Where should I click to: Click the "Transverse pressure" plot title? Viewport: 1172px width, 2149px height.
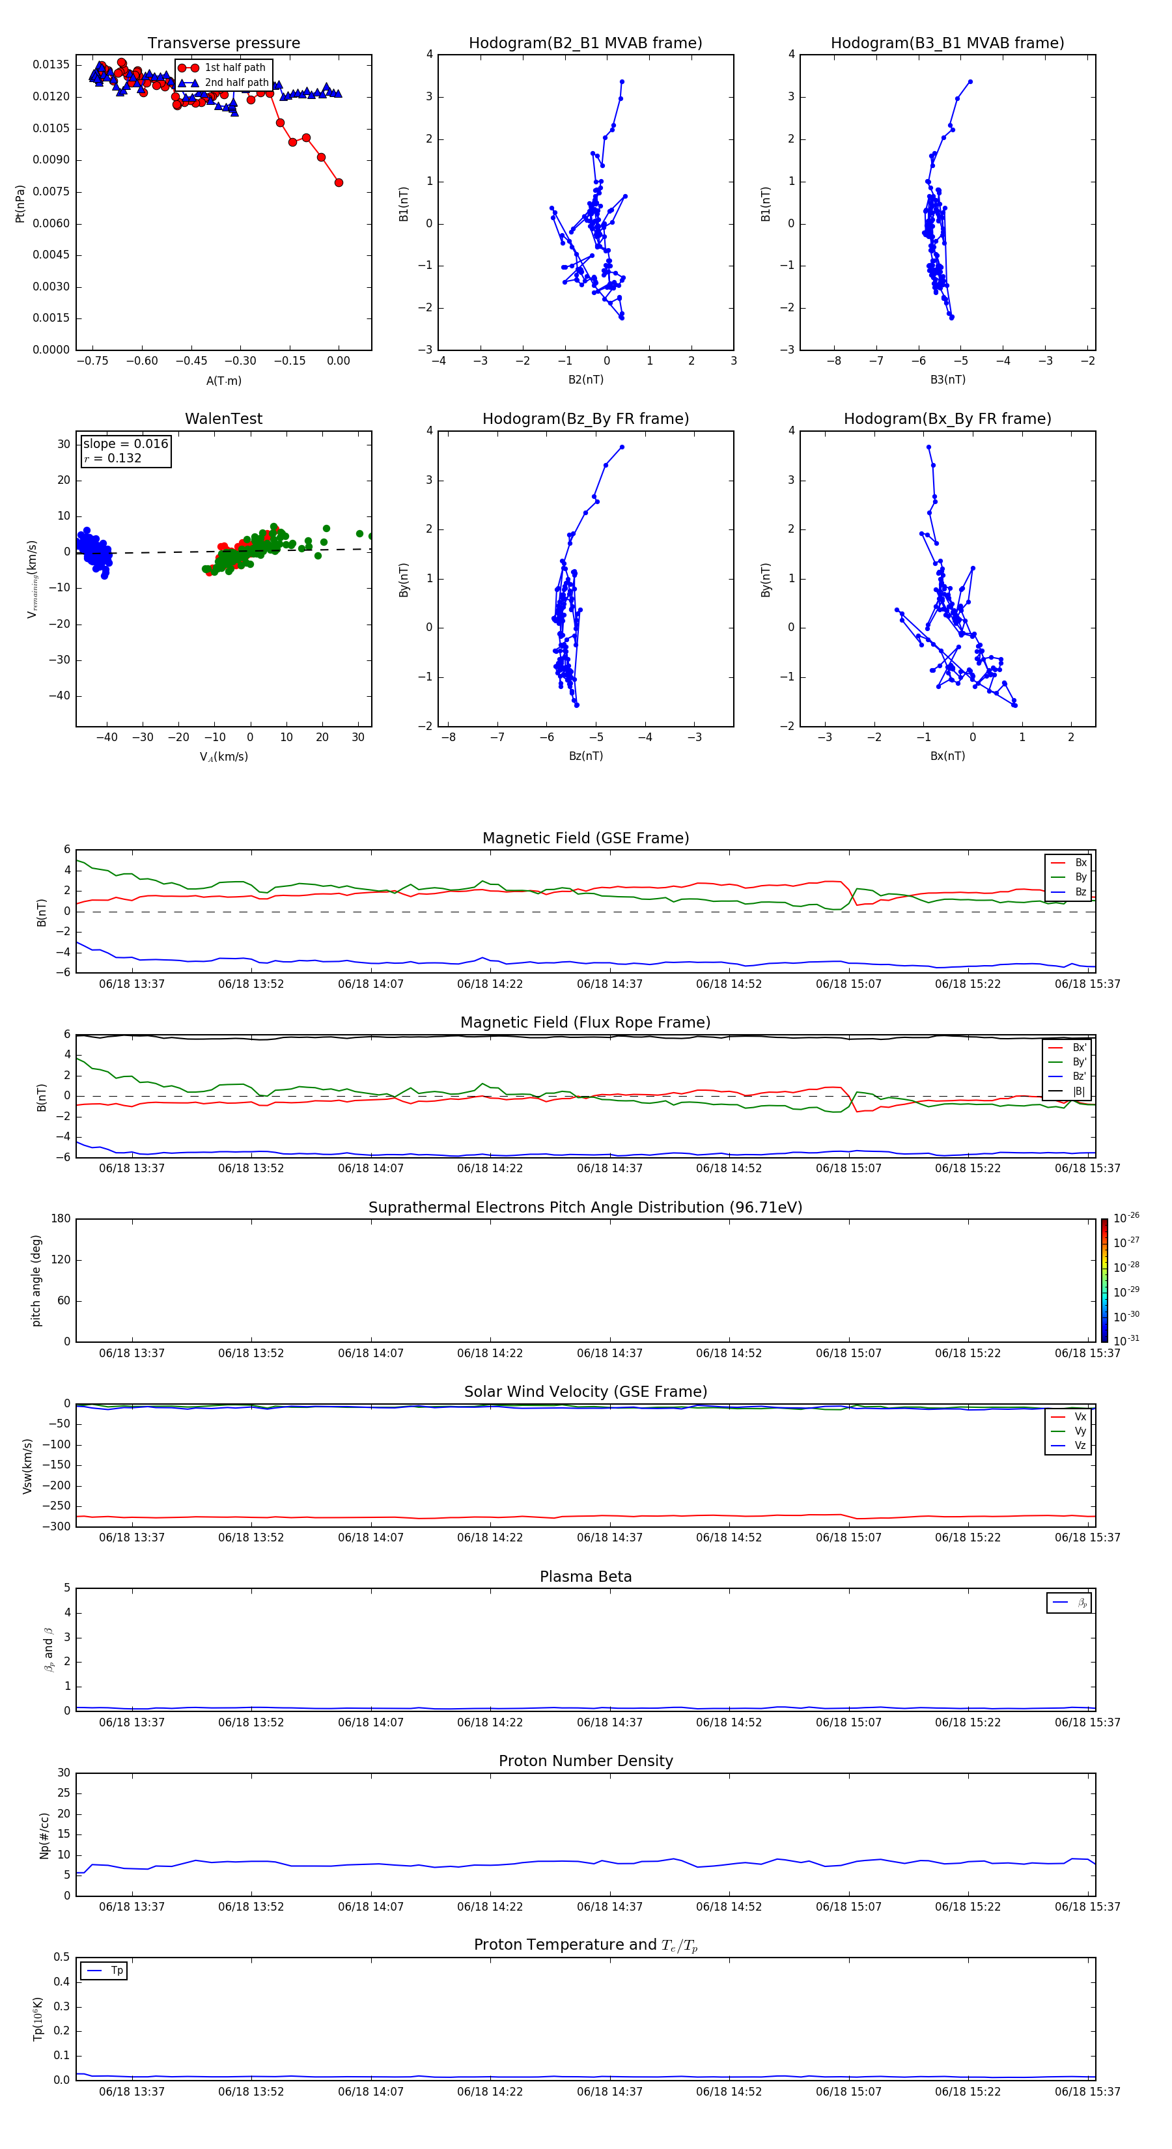click(223, 44)
